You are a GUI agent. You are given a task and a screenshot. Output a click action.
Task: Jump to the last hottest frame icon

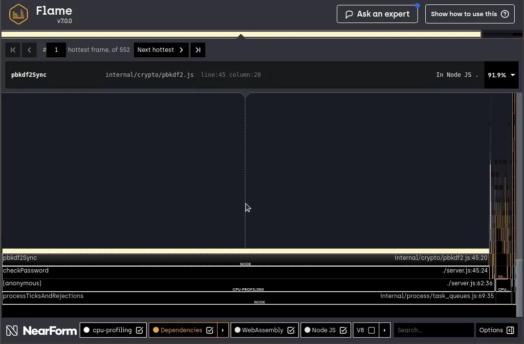tap(197, 49)
